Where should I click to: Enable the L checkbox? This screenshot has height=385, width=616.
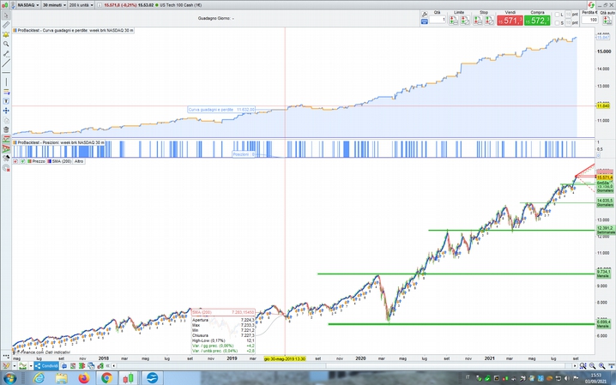[x=557, y=15]
